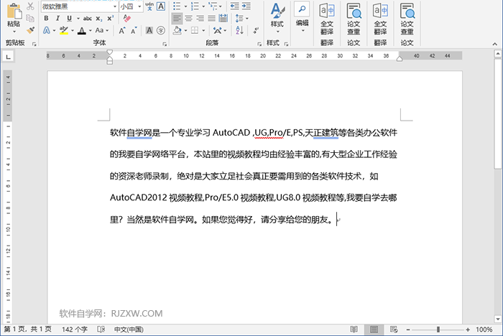Increase the paragraph indent
This screenshot has height=336, width=503.
pyautogui.click(x=246, y=6)
